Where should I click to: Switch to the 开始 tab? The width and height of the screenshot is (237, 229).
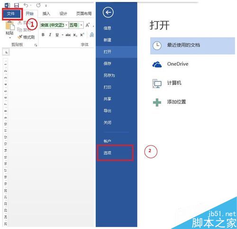click(x=29, y=14)
